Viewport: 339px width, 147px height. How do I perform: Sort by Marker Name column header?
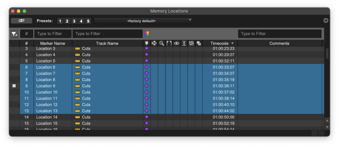(53, 43)
